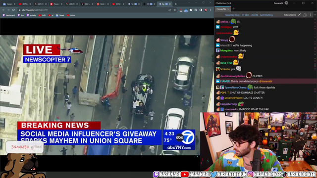The image size is (317, 178).
Task: Open the dashboard bookmark
Action: [9, 15]
